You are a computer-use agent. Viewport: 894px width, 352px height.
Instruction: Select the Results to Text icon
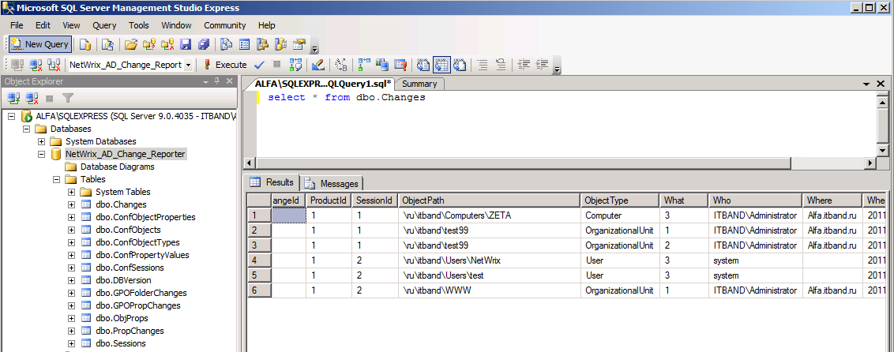(423, 65)
